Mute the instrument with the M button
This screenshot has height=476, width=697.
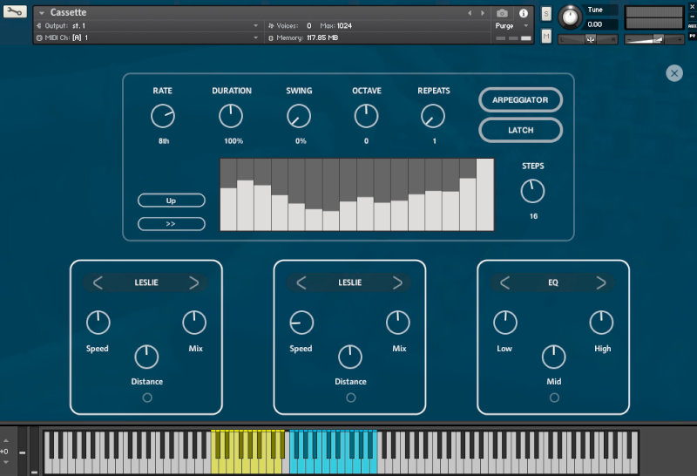546,37
